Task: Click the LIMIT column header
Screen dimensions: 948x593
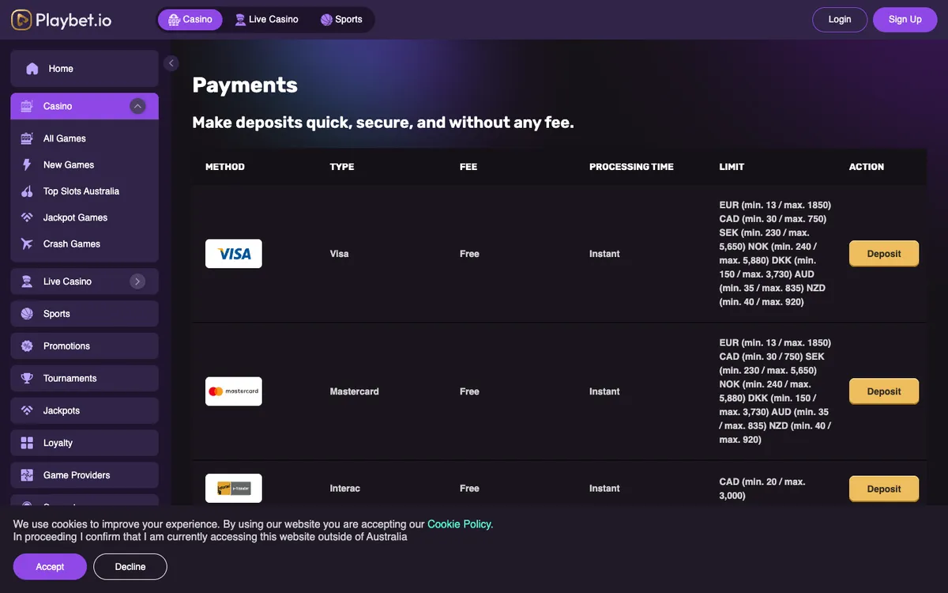Action: 732,167
